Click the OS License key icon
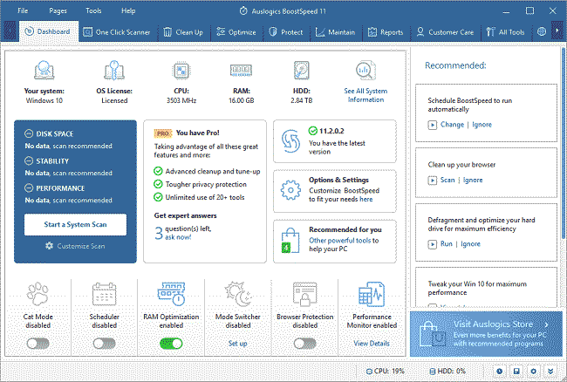The image size is (567, 382). [113, 70]
